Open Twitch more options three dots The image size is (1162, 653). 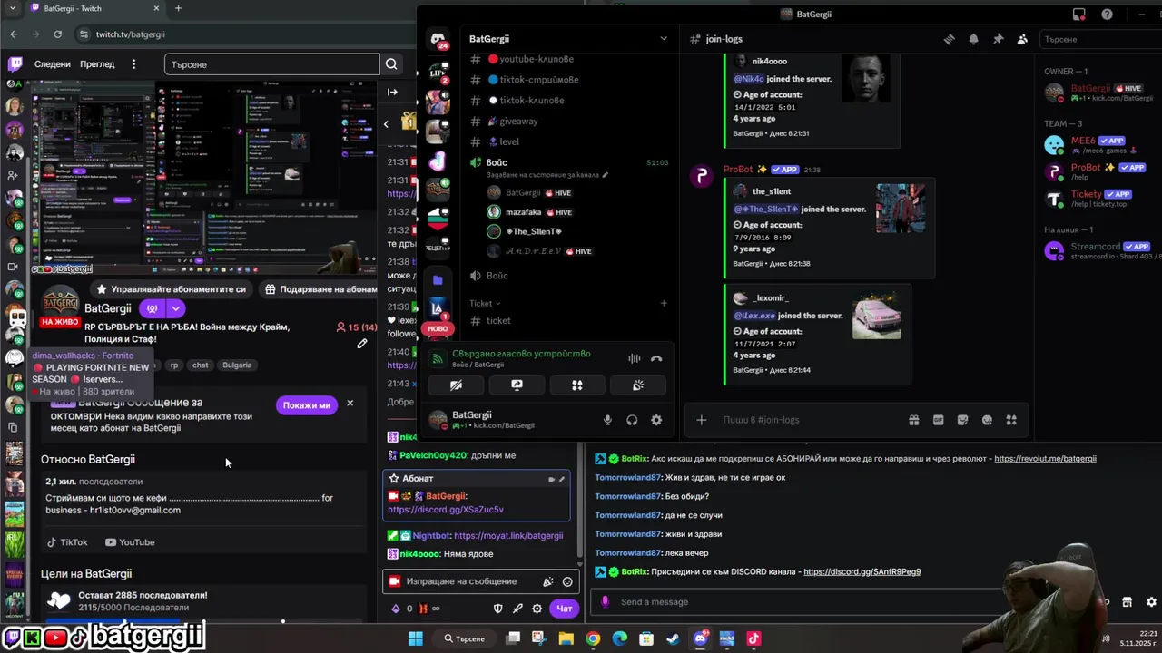(133, 64)
